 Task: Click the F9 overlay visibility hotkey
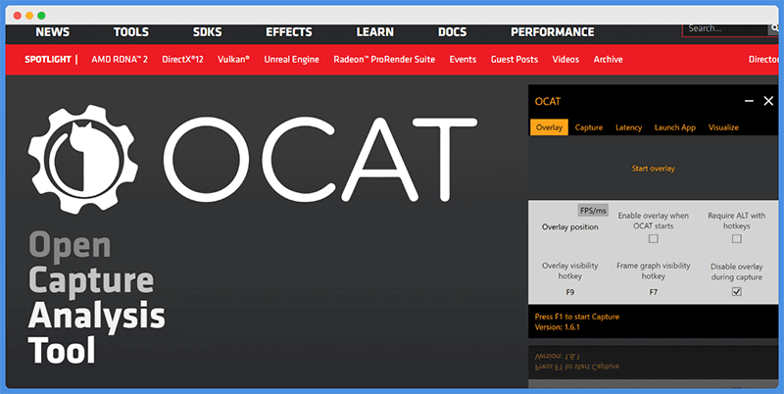(x=570, y=292)
